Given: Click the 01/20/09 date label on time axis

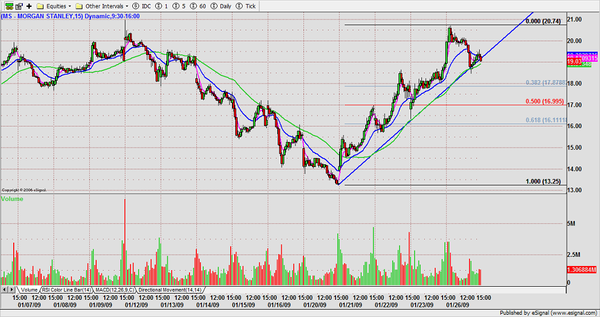Looking at the screenshot, I should [315, 305].
